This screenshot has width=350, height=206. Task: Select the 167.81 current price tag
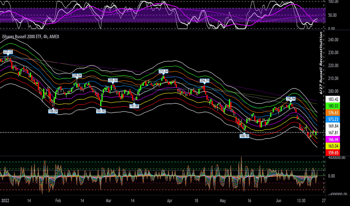coord(333,133)
